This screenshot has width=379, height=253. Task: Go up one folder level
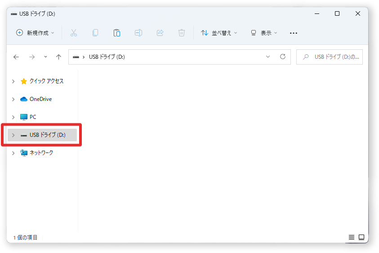click(x=58, y=57)
